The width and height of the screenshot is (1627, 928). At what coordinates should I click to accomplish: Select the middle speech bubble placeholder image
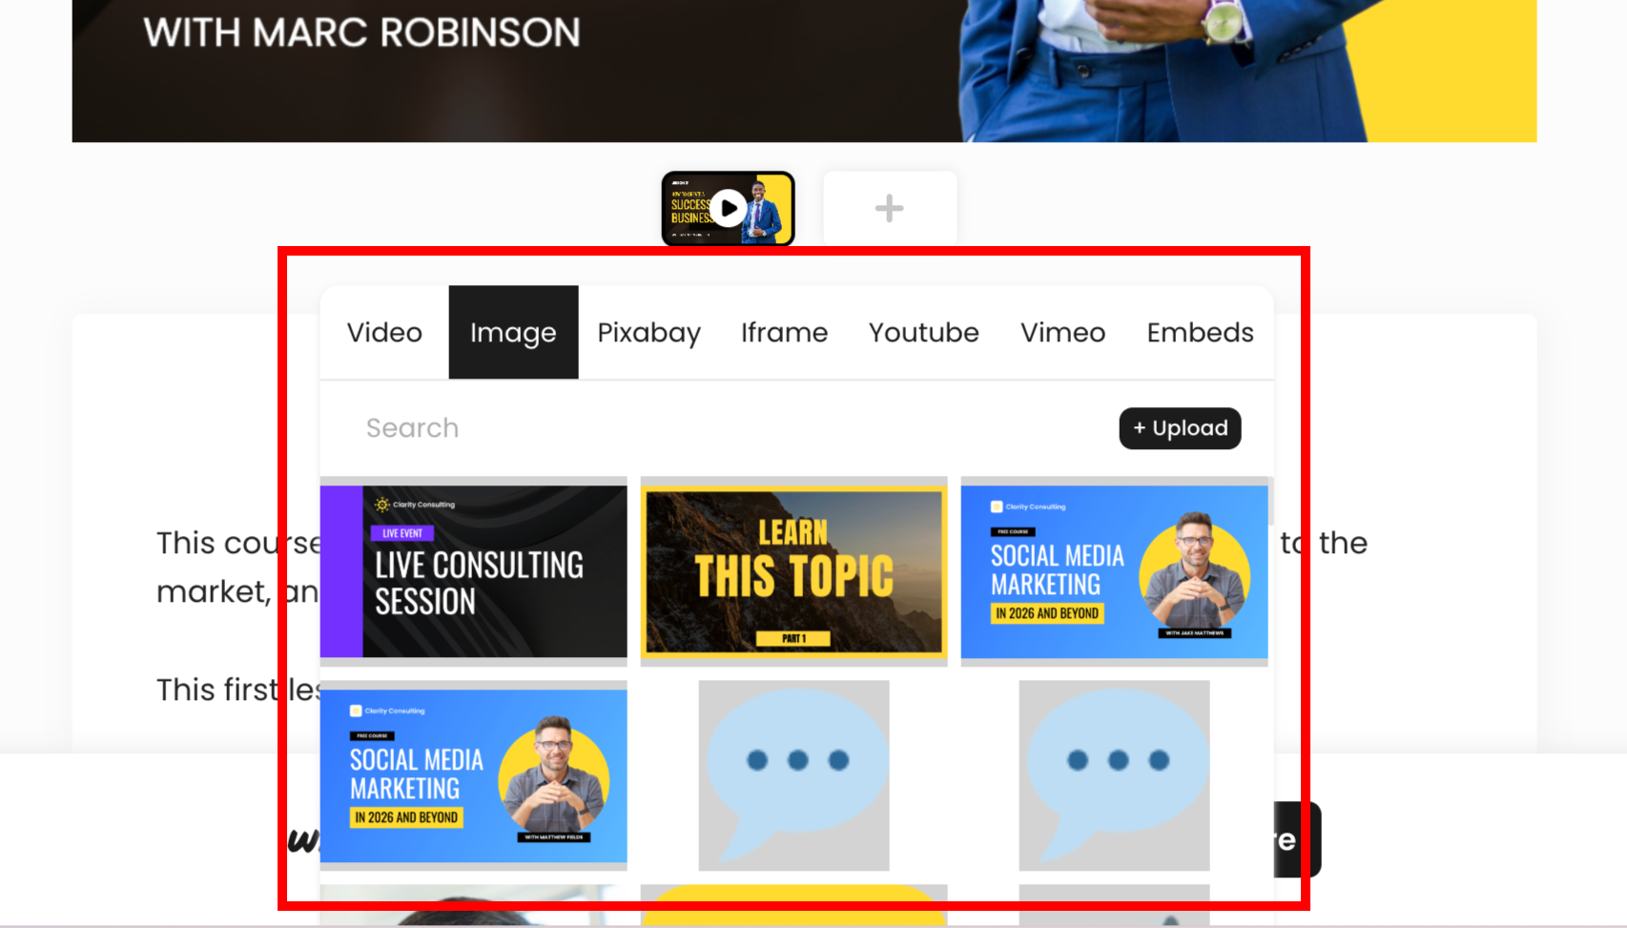click(x=793, y=774)
